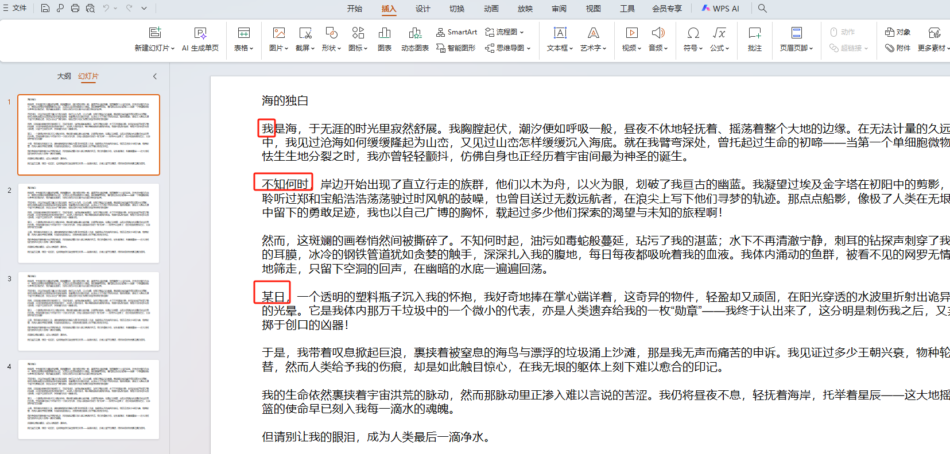950x454 pixels.
Task: Click the 视频 insert icon
Action: pos(631,33)
